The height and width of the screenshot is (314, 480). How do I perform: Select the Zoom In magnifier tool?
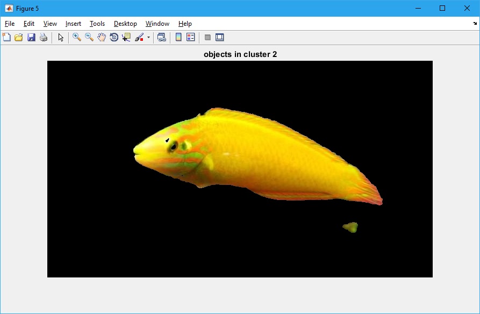77,37
